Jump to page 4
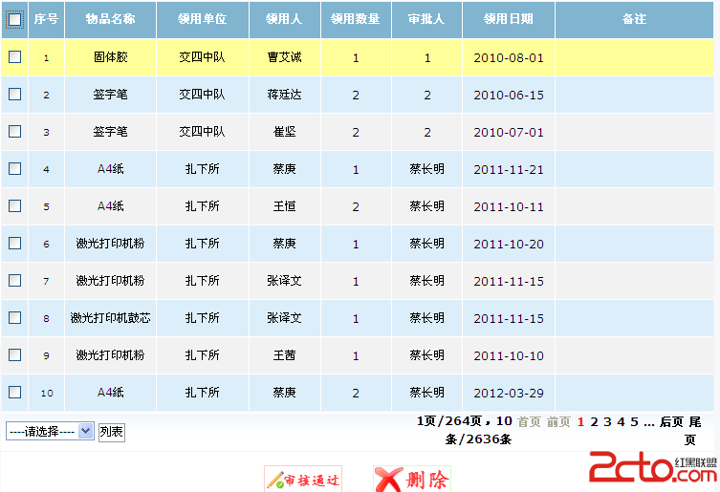 [621, 421]
